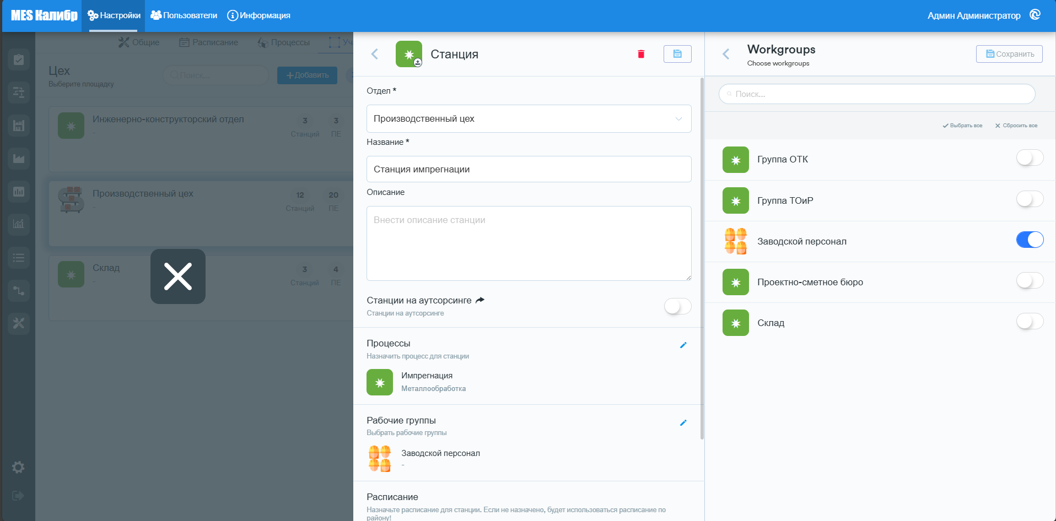Click the MES Калибр logo

44,15
